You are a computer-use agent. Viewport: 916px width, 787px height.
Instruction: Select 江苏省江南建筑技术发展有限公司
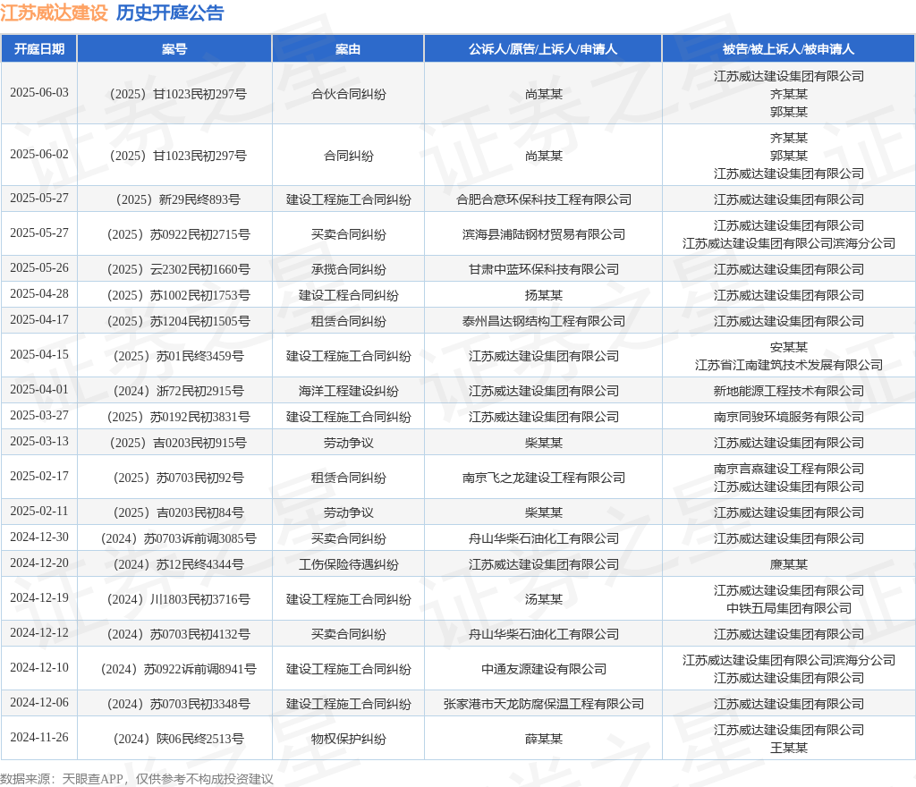789,365
